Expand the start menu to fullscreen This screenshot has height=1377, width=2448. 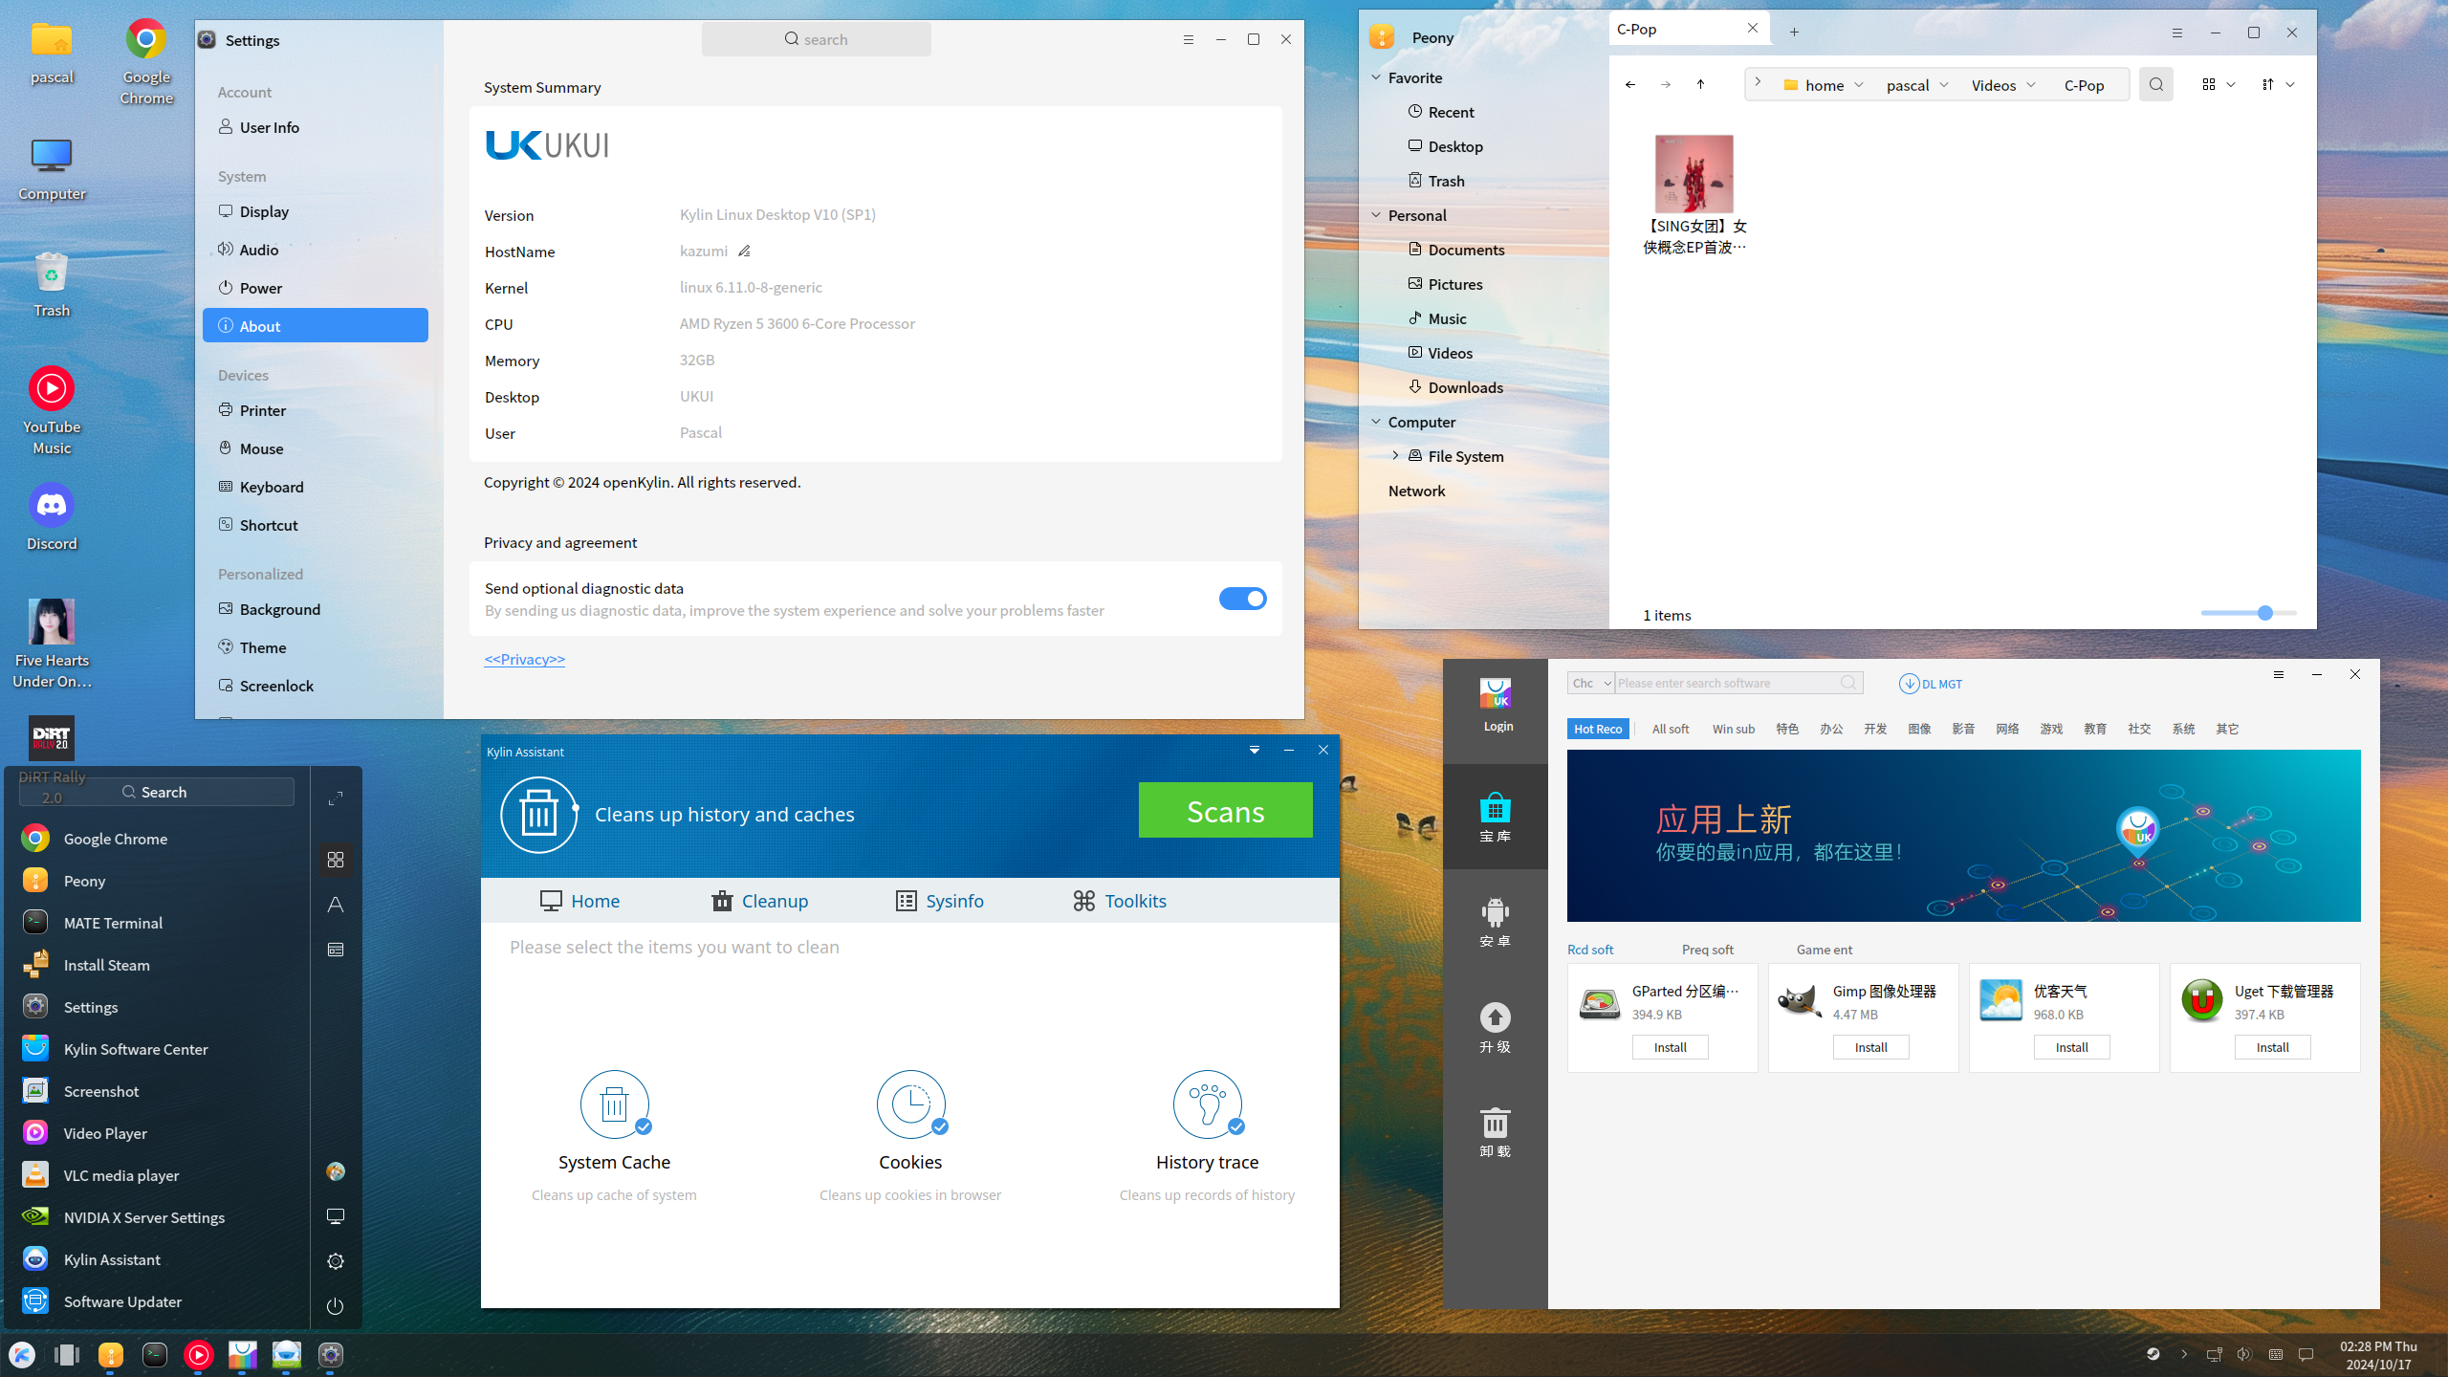pos(335,798)
